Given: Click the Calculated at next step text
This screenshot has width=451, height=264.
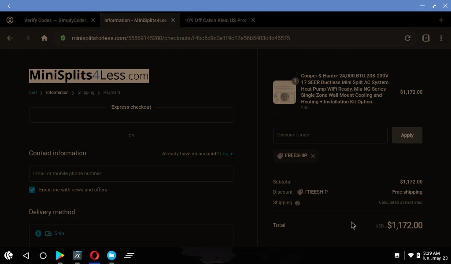Looking at the screenshot, I should click(x=400, y=202).
